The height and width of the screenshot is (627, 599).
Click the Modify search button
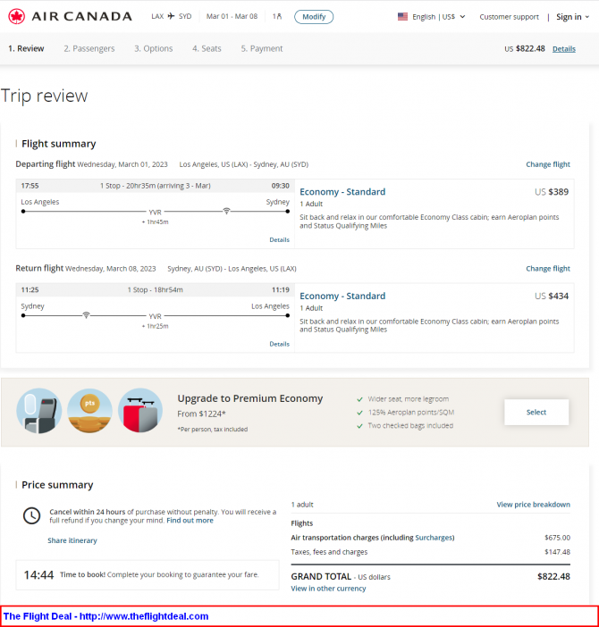click(x=314, y=17)
